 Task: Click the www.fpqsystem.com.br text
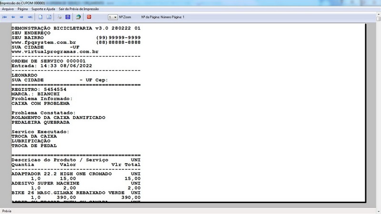tap(44, 42)
